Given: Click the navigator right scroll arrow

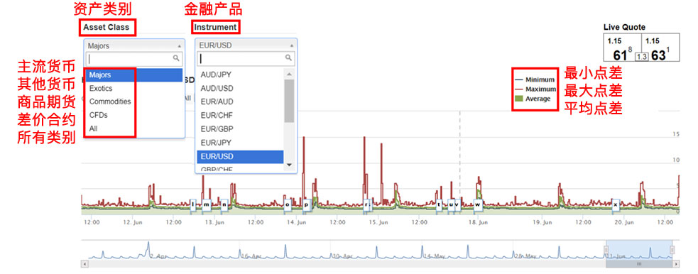Looking at the screenshot, I should (677, 264).
